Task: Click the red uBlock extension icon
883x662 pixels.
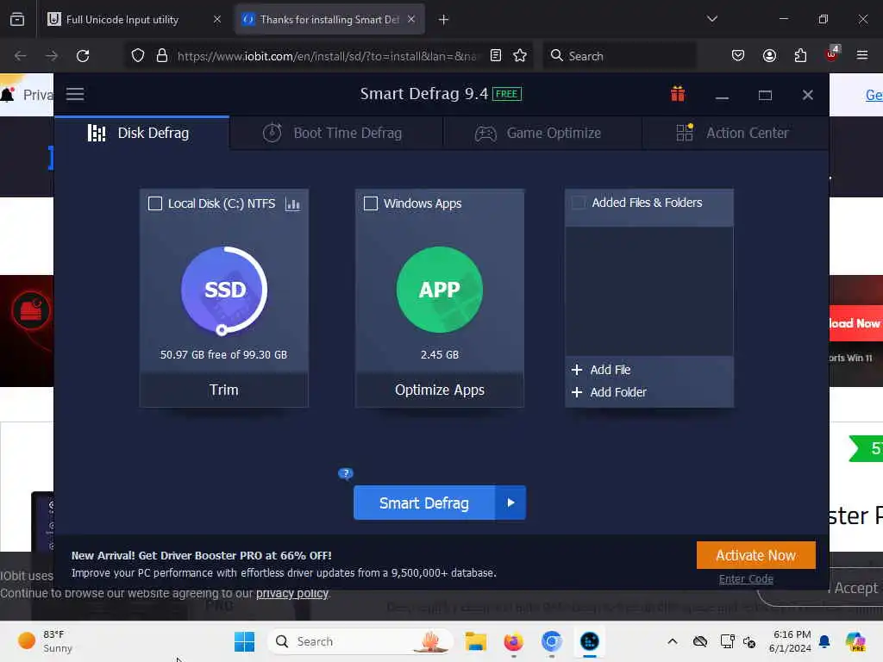Action: coord(831,54)
